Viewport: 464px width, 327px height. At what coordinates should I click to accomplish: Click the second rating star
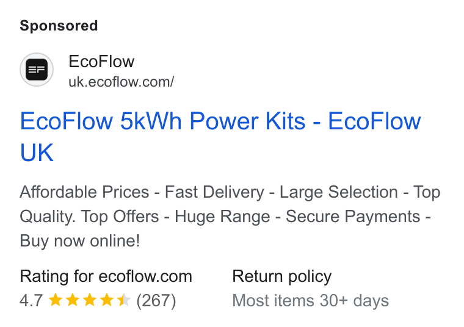click(x=72, y=300)
